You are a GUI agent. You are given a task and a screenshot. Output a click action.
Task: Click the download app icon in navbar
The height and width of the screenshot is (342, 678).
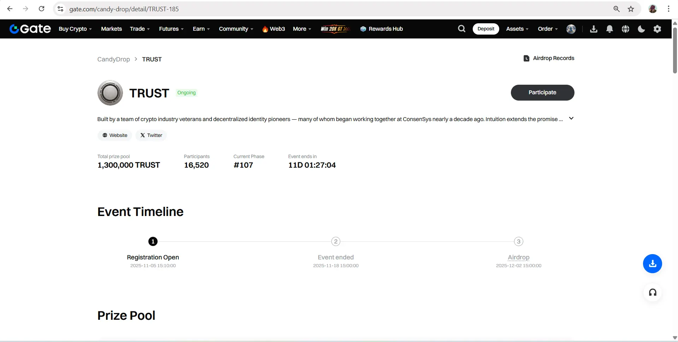[x=594, y=29]
